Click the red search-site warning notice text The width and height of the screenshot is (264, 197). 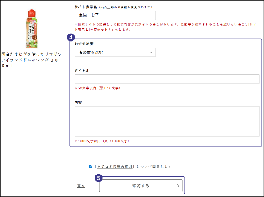point(165,27)
